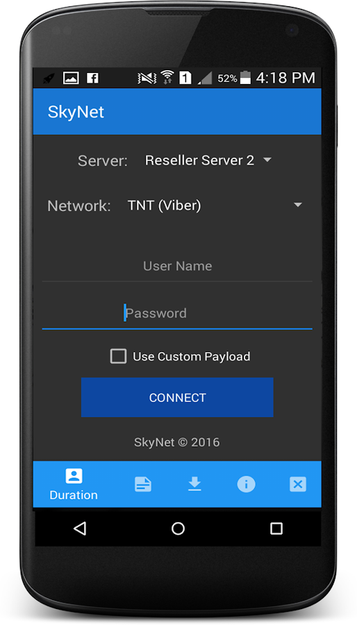Open the Duration tab icon

pyautogui.click(x=74, y=476)
